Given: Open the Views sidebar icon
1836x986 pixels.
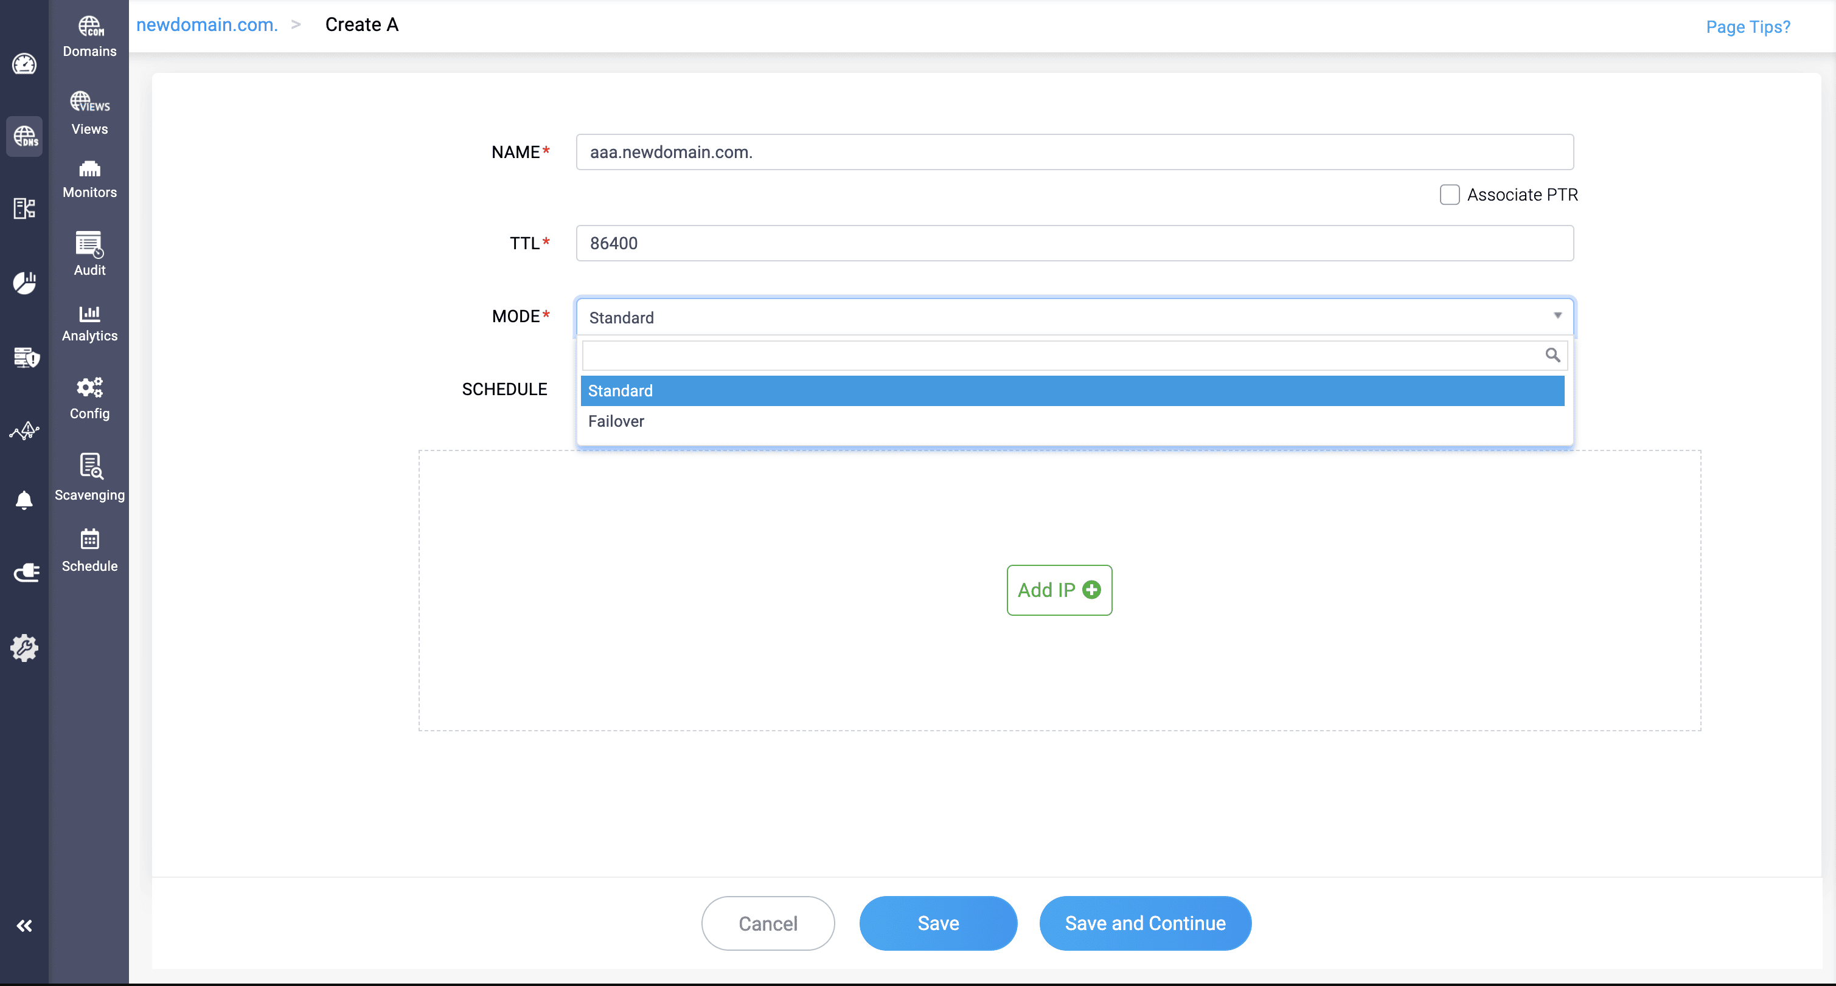Looking at the screenshot, I should (89, 102).
